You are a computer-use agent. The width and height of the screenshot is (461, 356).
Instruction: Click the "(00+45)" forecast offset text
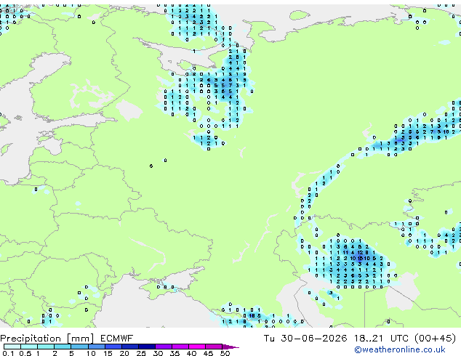[x=435, y=339]
